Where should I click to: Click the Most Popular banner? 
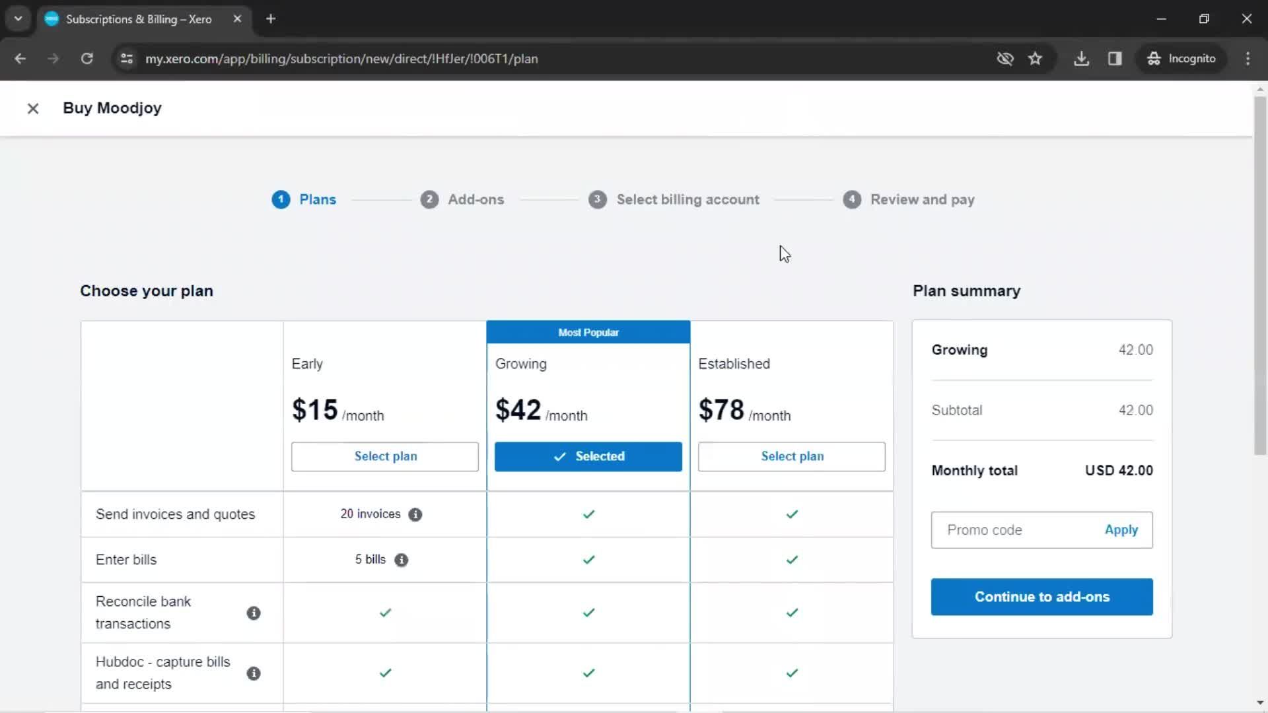tap(588, 332)
